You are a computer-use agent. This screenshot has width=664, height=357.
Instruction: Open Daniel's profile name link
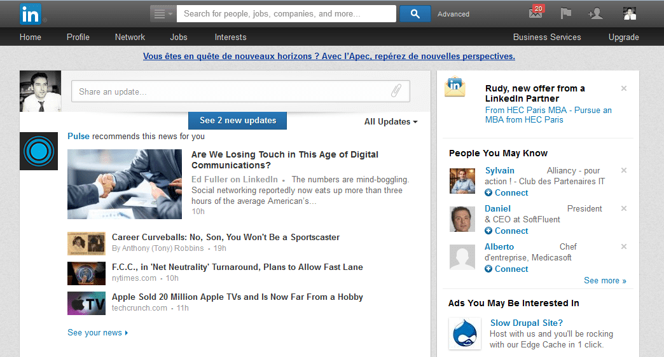click(497, 208)
